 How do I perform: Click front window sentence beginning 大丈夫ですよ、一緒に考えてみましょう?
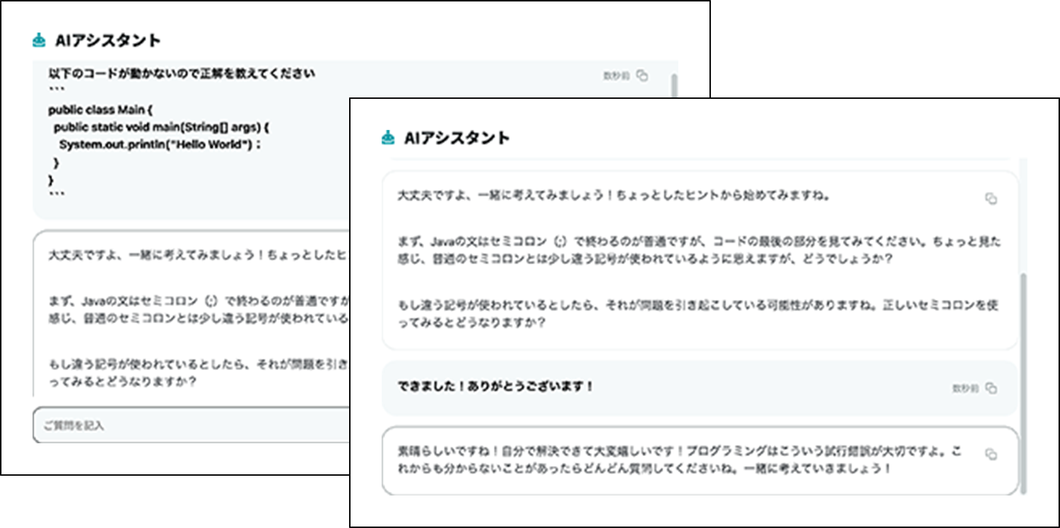click(613, 196)
